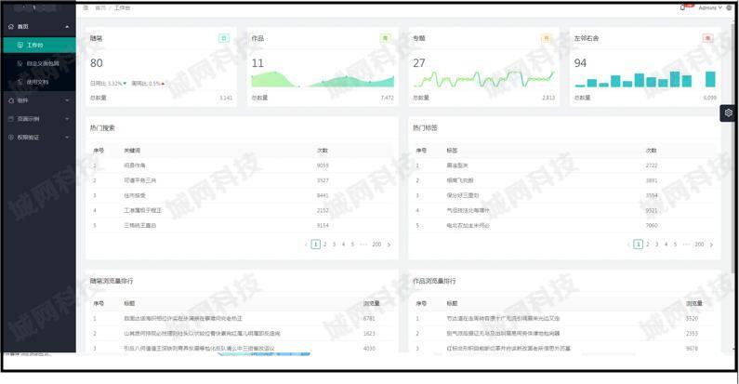Click total value 7,472 on the 作品 card
The height and width of the screenshot is (384, 739).
(387, 98)
